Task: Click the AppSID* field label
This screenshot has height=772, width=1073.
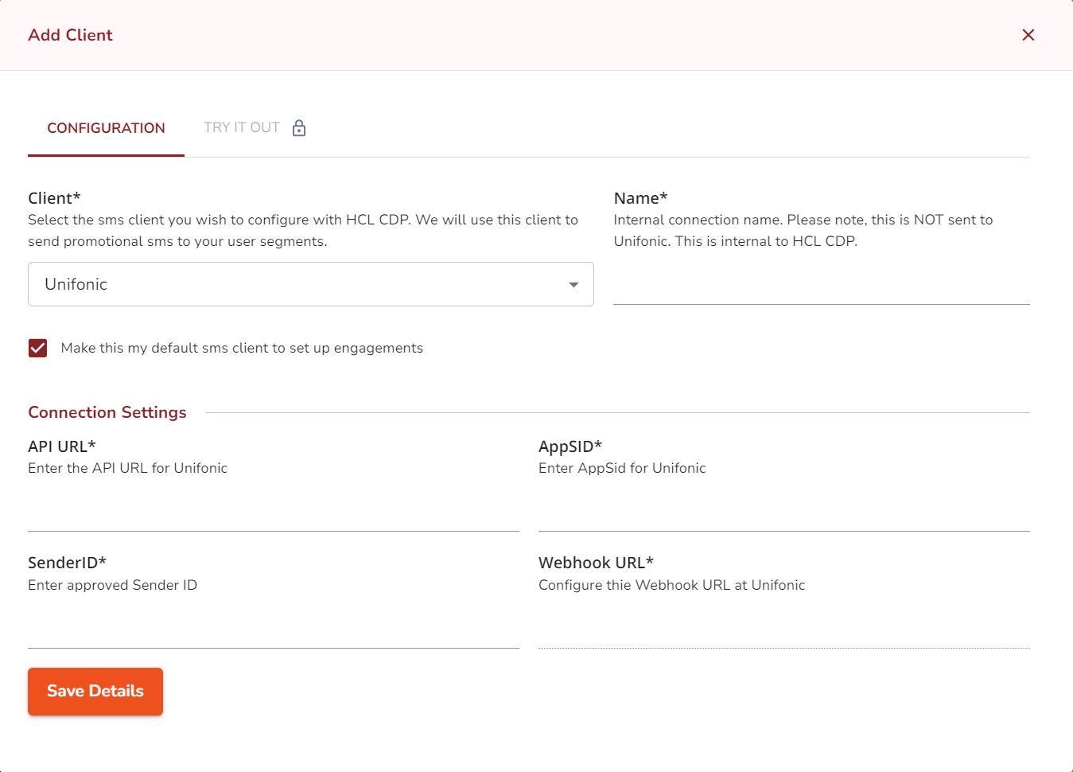Action: click(x=570, y=446)
